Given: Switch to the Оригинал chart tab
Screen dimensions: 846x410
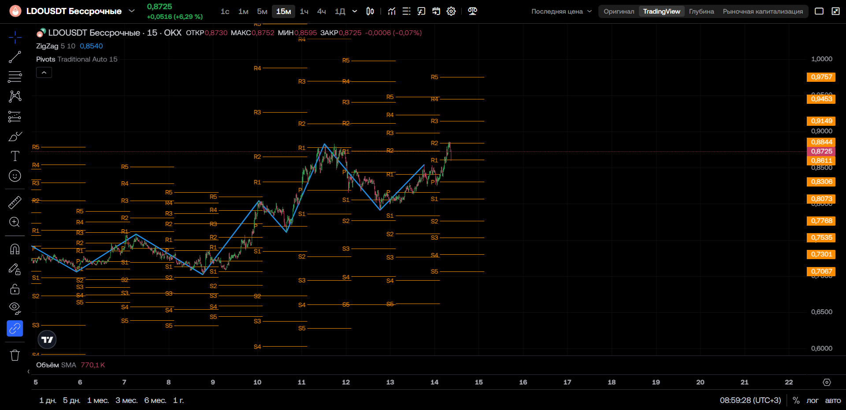Looking at the screenshot, I should pyautogui.click(x=619, y=11).
